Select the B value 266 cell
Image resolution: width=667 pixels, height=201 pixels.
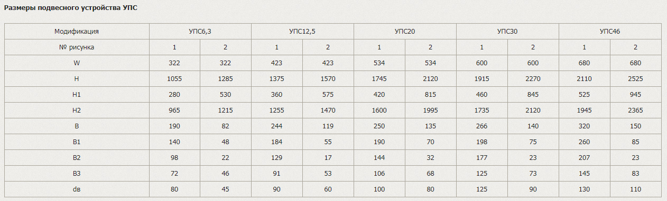[x=482, y=126]
